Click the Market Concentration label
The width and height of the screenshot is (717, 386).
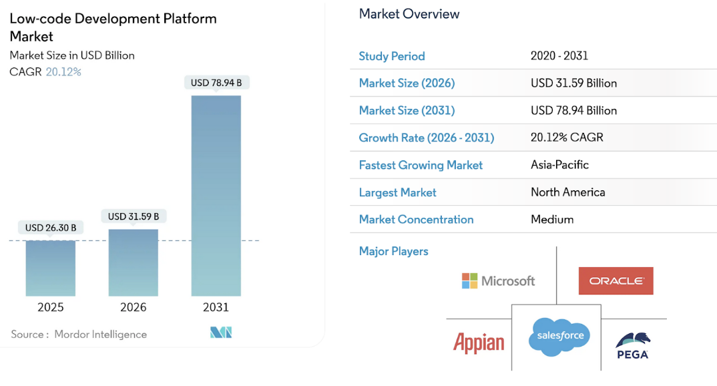point(416,219)
